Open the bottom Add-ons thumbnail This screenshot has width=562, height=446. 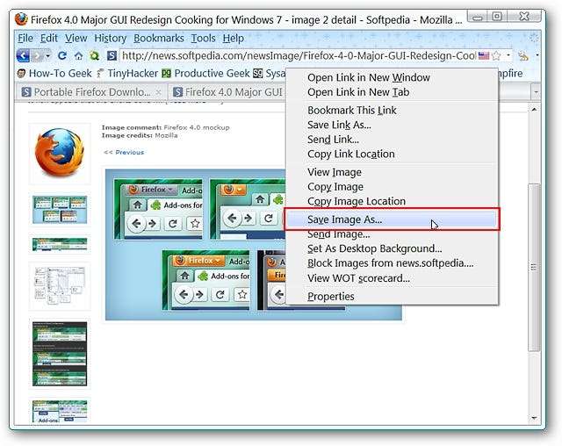click(60, 411)
